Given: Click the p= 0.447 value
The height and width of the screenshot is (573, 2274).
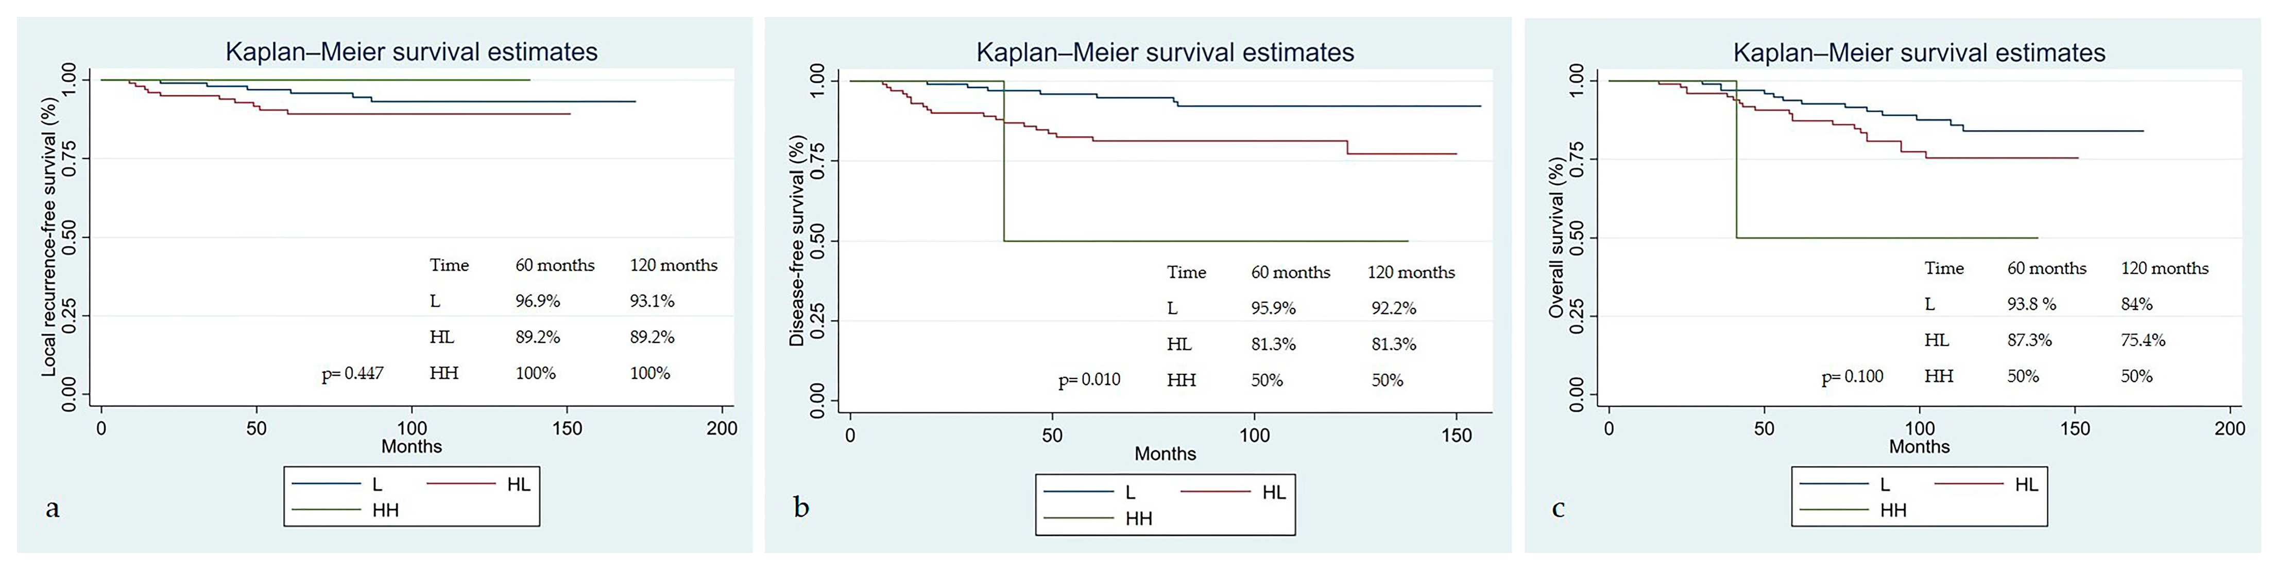Looking at the screenshot, I should click(352, 373).
